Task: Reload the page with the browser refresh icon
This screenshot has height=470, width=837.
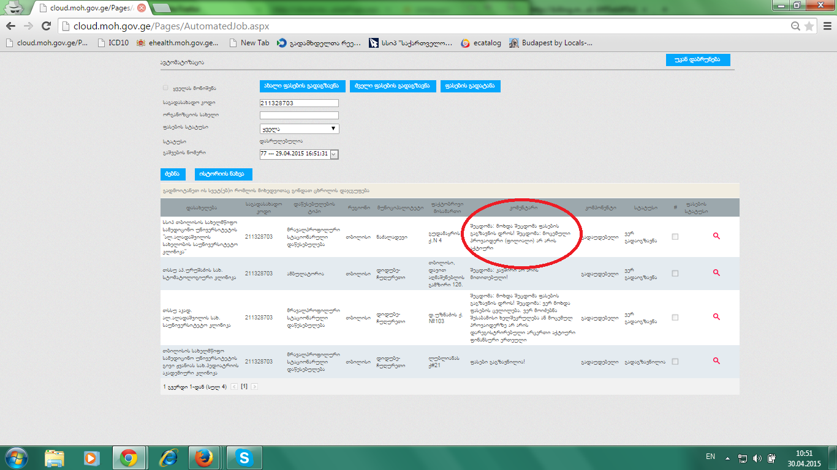Action: (x=46, y=26)
